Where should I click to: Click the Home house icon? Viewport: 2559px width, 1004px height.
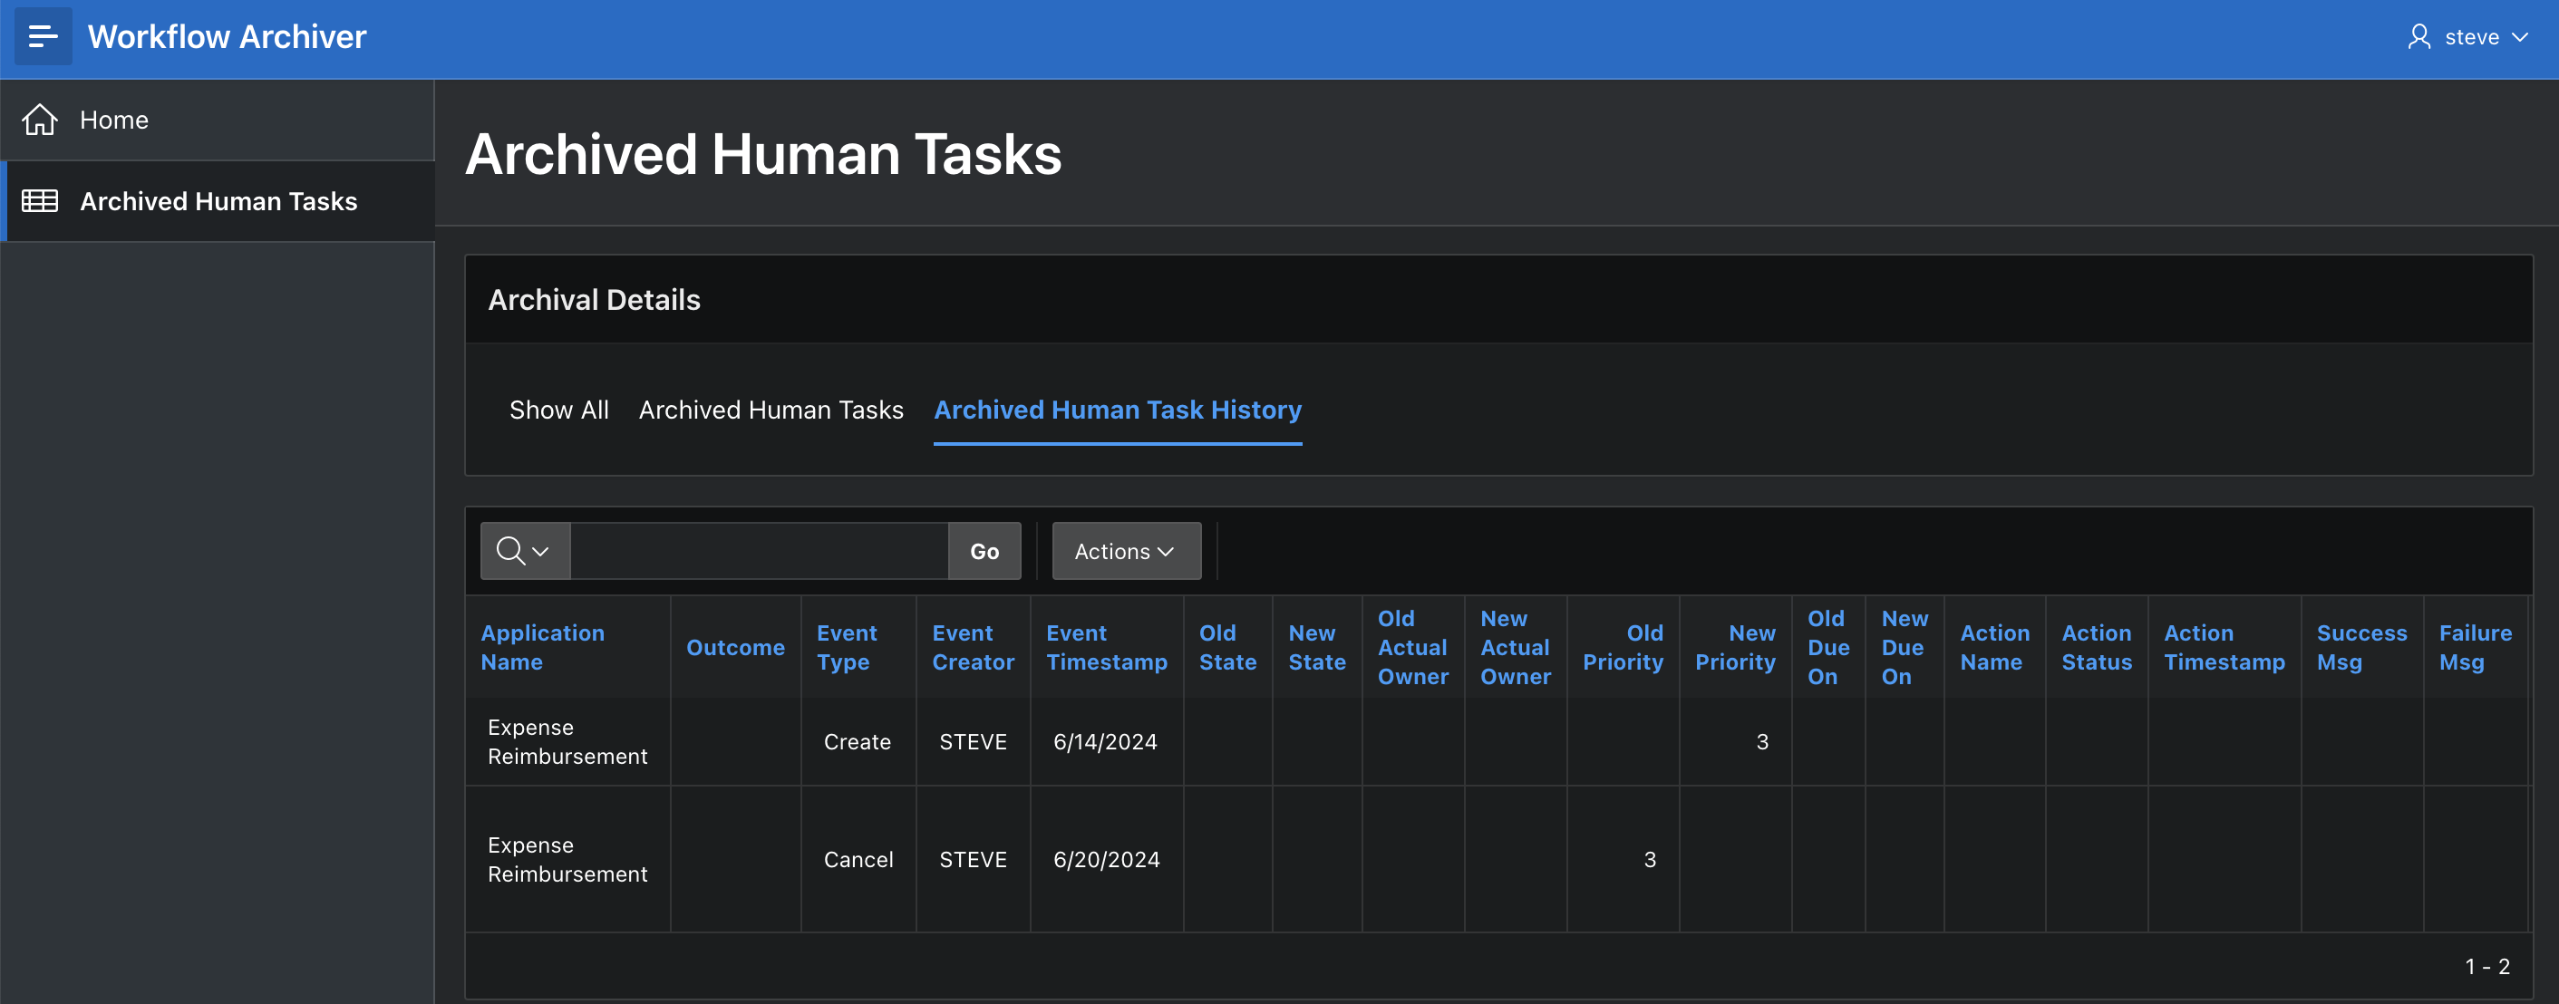pyautogui.click(x=40, y=121)
